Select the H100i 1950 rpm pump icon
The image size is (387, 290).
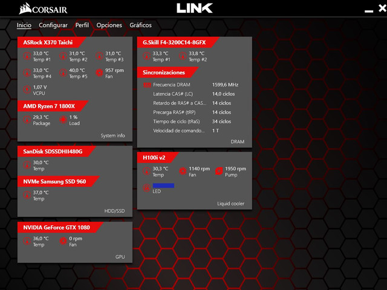click(x=219, y=171)
